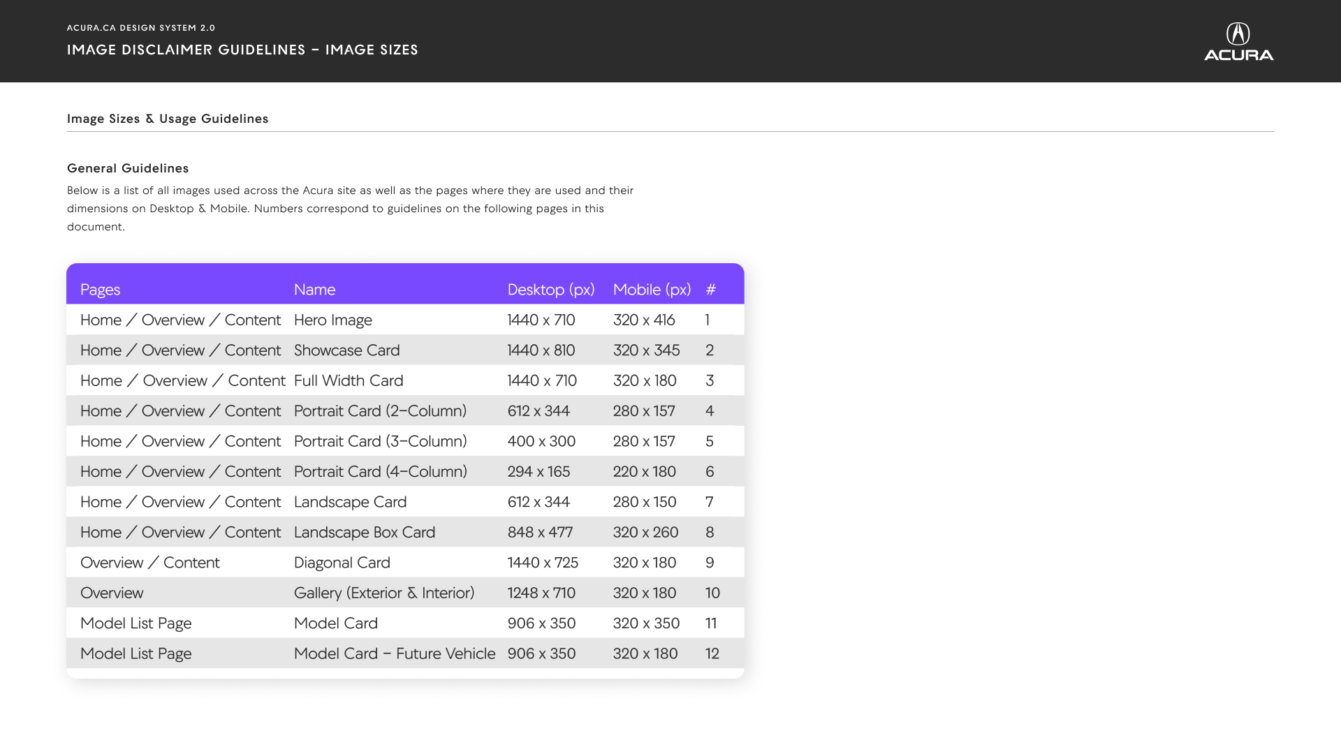Click the 'Below is a list of all images' paragraph
The height and width of the screenshot is (754, 1341).
[x=350, y=209]
